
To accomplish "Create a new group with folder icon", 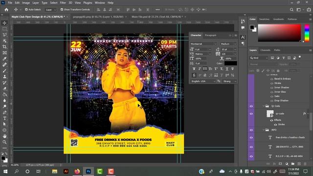I will (x=293, y=164).
